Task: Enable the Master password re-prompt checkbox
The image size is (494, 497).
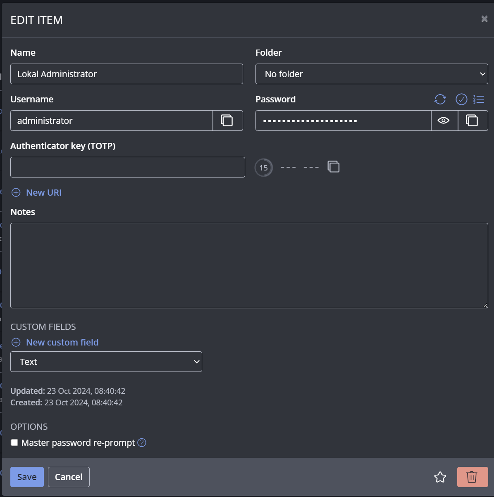Action: point(14,443)
